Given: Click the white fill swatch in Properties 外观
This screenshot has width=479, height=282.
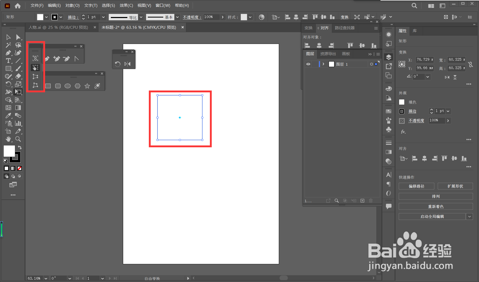Looking at the screenshot, I should tap(402, 102).
